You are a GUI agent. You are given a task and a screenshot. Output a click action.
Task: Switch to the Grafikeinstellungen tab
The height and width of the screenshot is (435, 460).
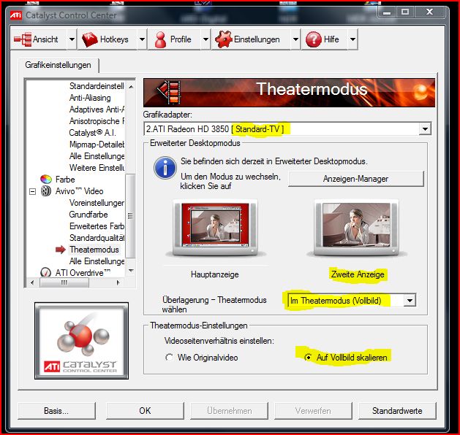click(58, 65)
